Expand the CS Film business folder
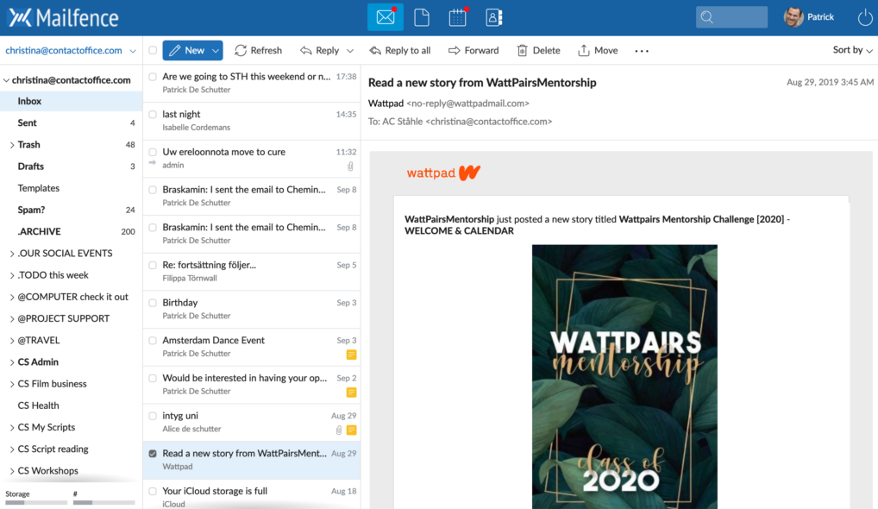The width and height of the screenshot is (878, 509). click(x=12, y=384)
